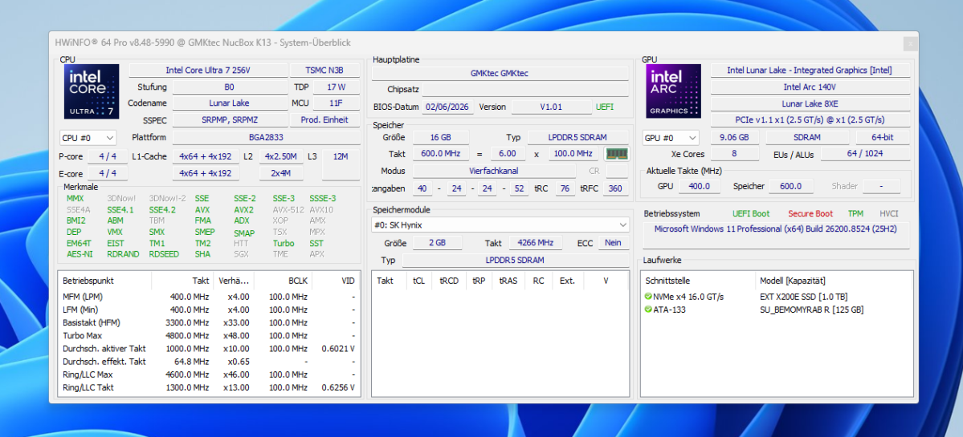
Task: Click the BIOS version V1.01 field
Action: (x=551, y=107)
